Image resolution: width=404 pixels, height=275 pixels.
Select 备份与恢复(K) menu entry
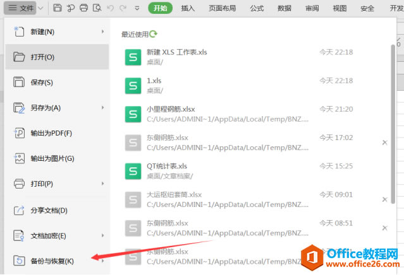coord(57,261)
